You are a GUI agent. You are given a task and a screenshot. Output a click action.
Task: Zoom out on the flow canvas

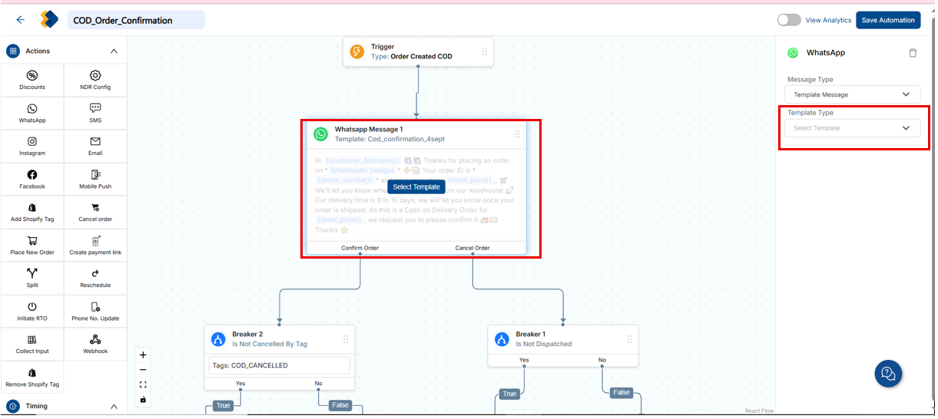[143, 370]
